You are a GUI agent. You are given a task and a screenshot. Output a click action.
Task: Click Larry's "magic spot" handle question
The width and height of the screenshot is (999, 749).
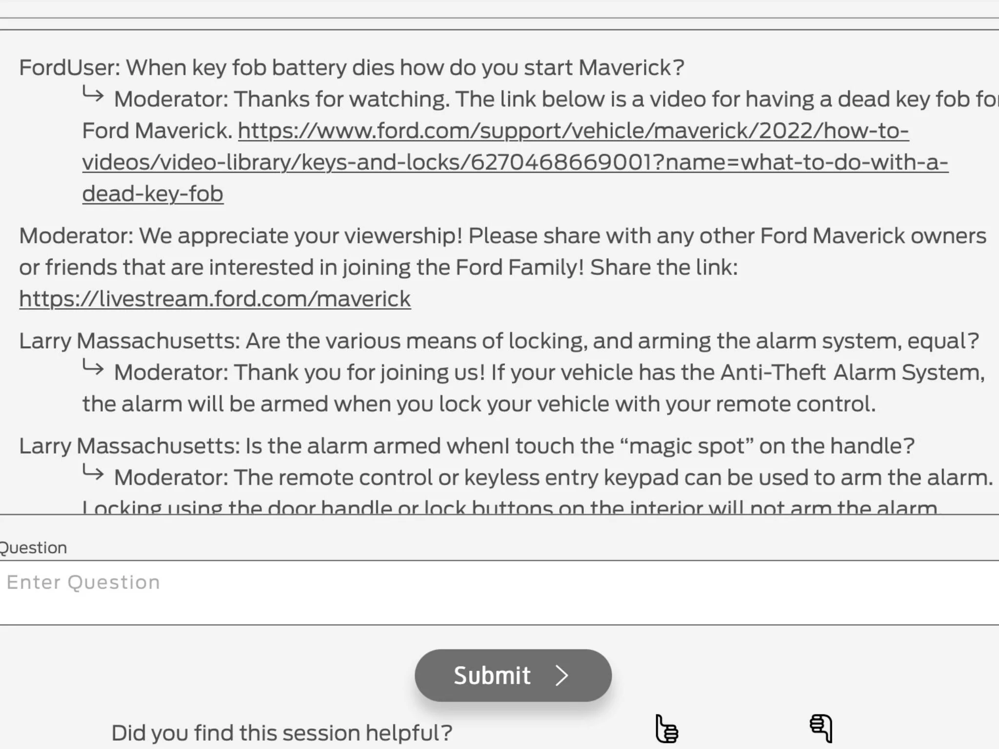pos(467,446)
